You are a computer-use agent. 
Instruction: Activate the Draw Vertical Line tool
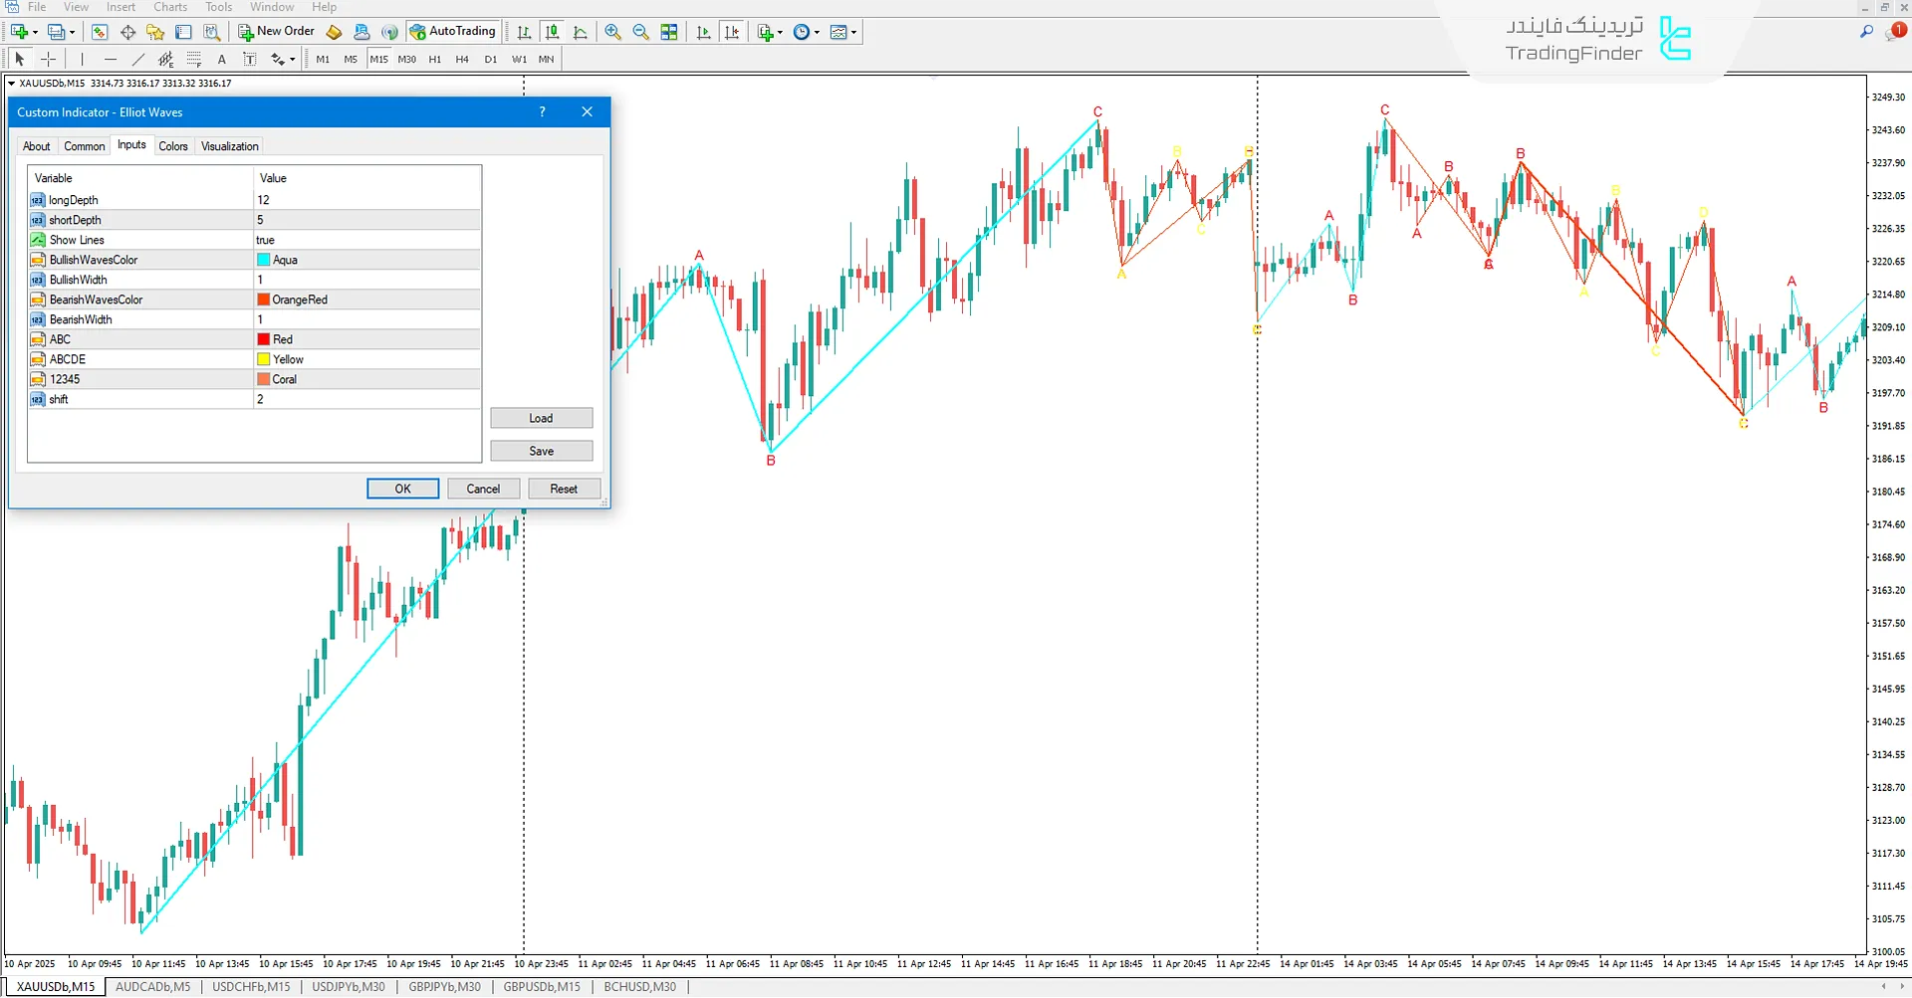pyautogui.click(x=83, y=59)
